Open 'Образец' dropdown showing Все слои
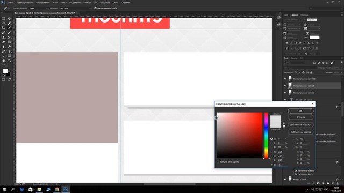Viewport: 344px width, 193px height. (75, 8)
